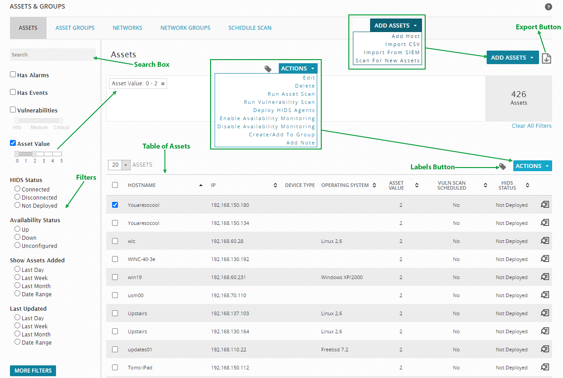
Task: Choose Date Range under Show Assets Added
Action: click(x=17, y=294)
